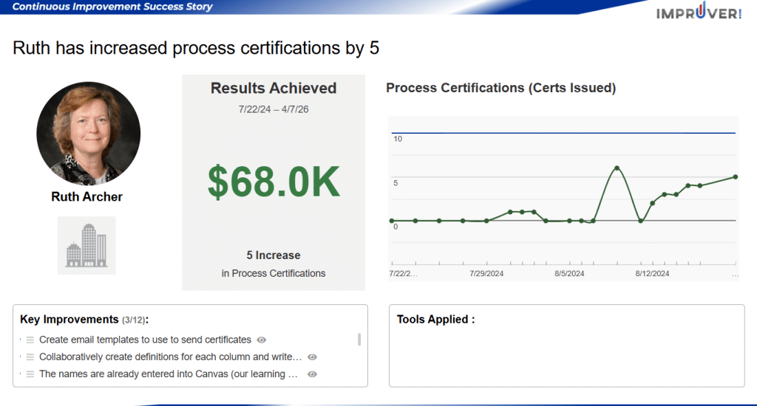
Task: Click the blue target line at 10
Action: [x=562, y=133]
